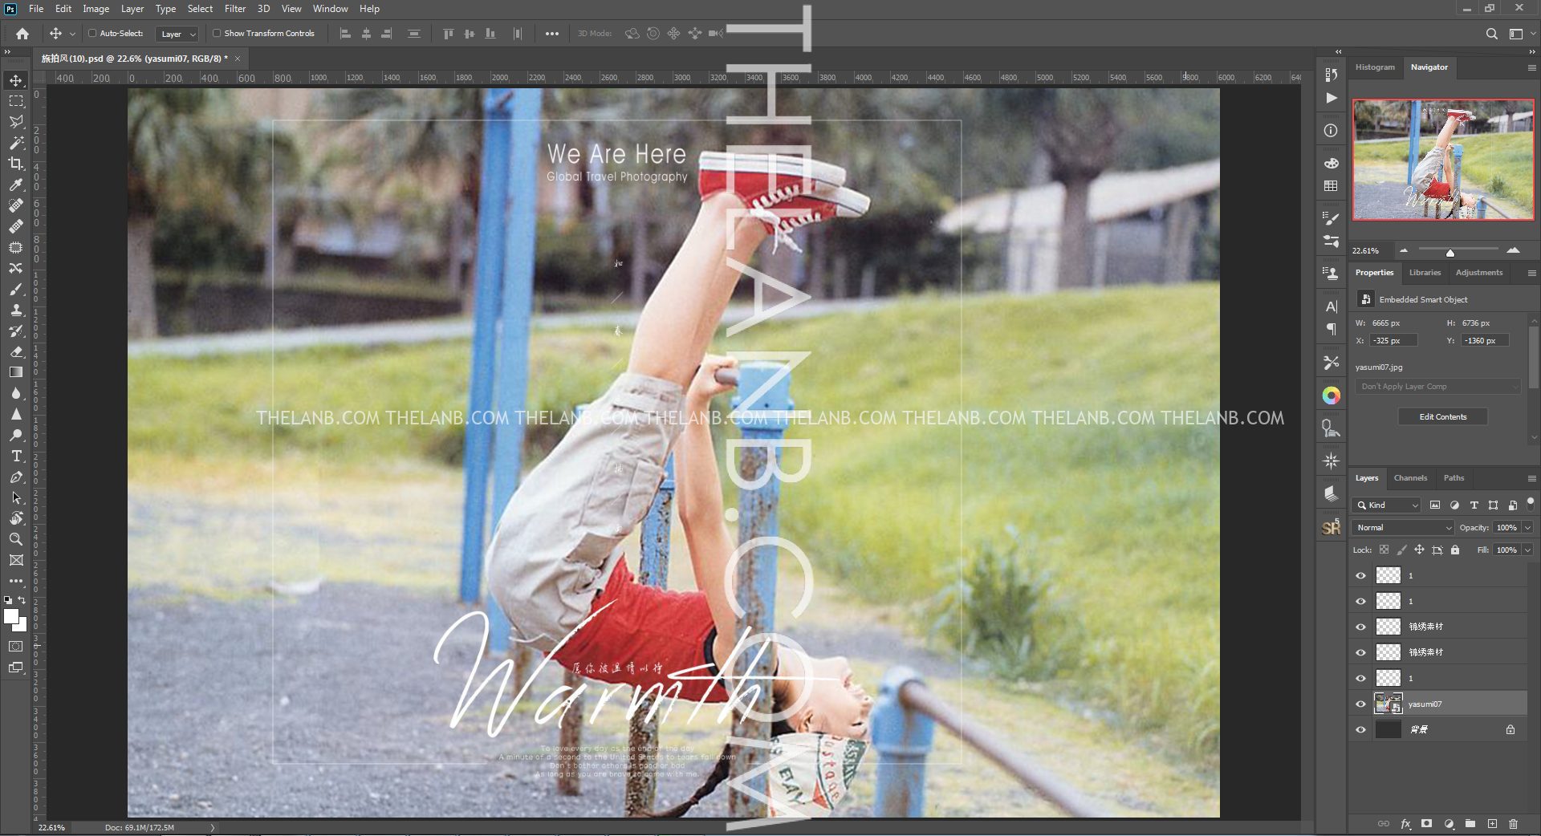The image size is (1541, 836).
Task: Open the blend mode Normal dropdown
Action: click(x=1403, y=528)
